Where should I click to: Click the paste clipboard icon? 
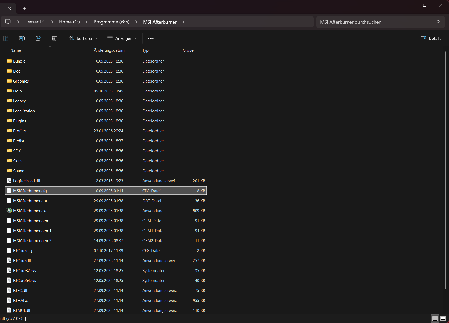coord(6,38)
